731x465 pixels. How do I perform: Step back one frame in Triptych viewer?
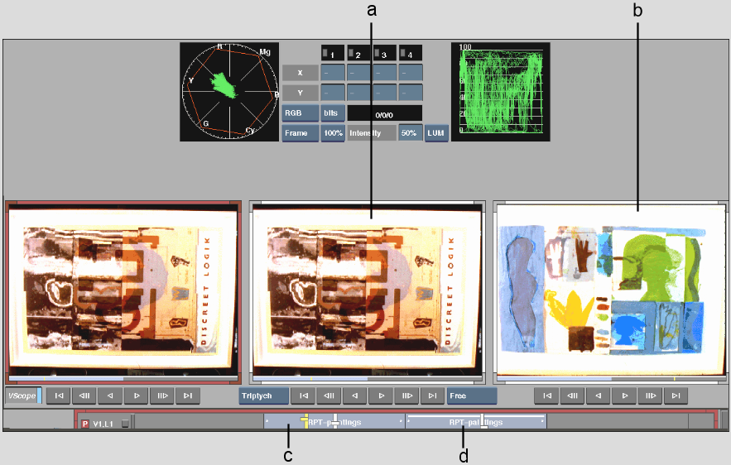[x=329, y=395]
